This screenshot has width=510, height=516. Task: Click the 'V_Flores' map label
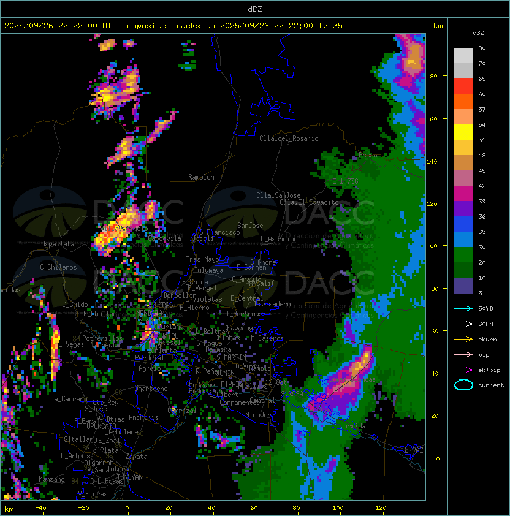tap(93, 495)
